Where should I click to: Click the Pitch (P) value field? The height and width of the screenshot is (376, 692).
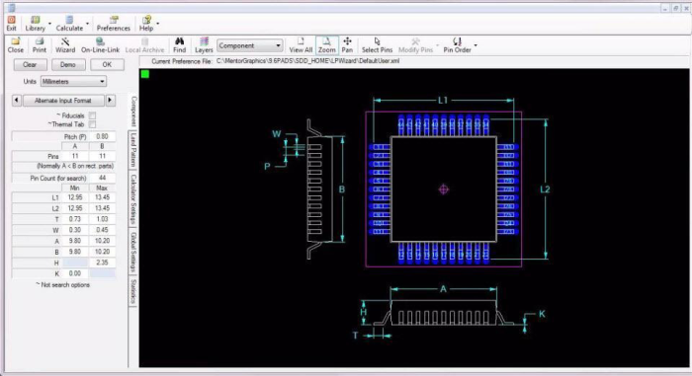(102, 136)
